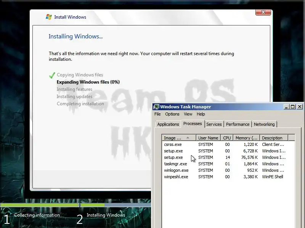Select the Processes tab
Viewport: 305px width, 228px height.
tap(193, 124)
